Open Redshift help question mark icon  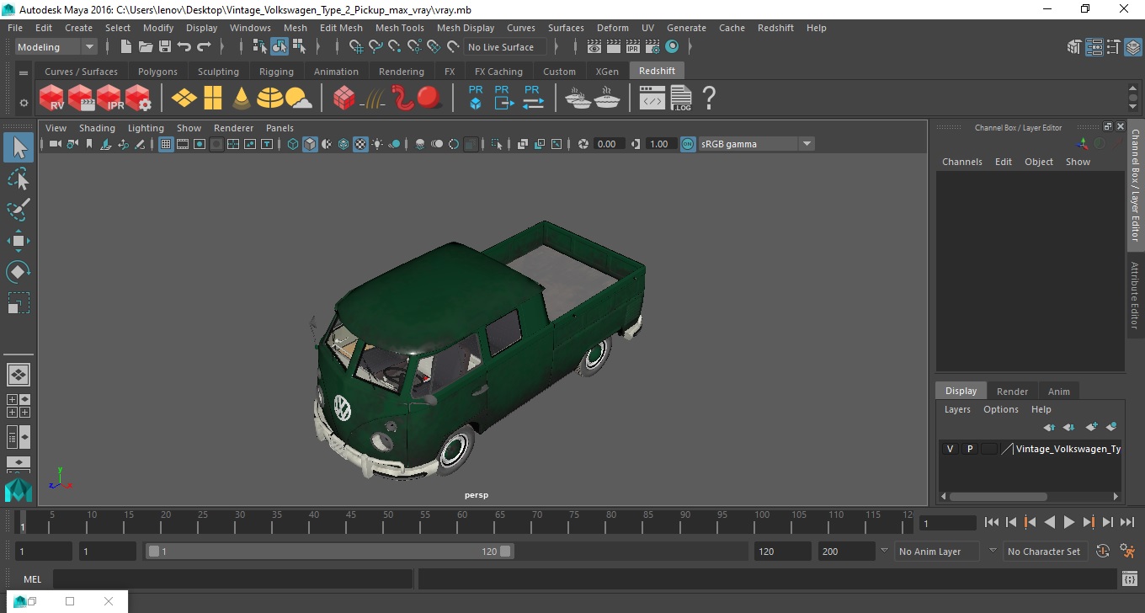pos(709,98)
